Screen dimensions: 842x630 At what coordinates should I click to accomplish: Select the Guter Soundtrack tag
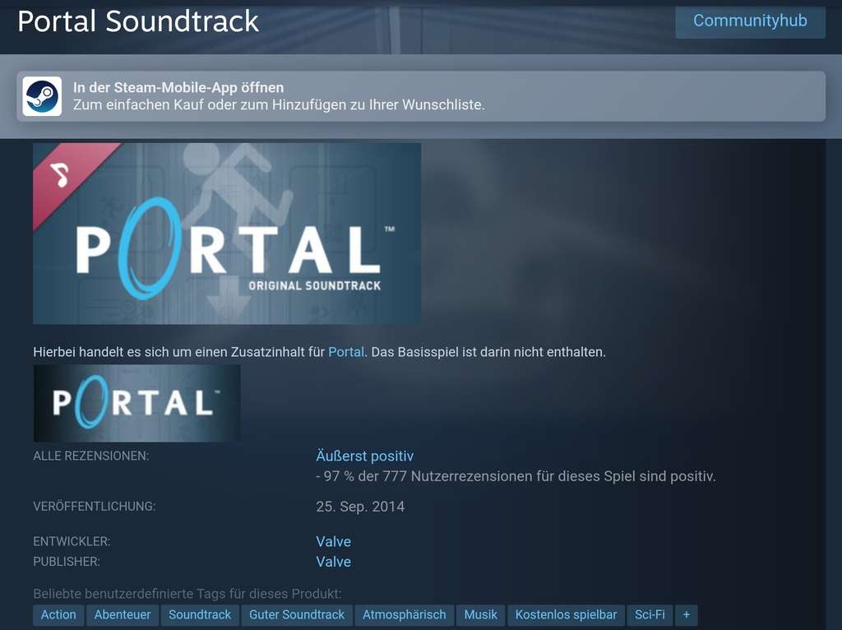click(x=297, y=614)
